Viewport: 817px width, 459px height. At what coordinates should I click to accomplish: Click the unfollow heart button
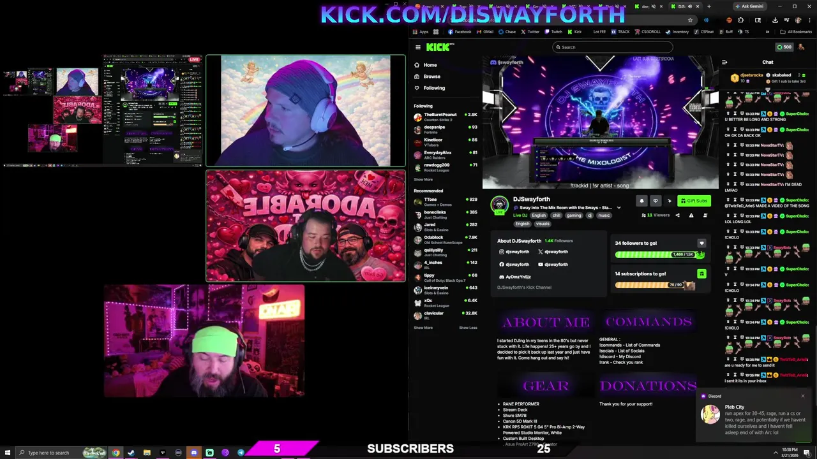656,201
